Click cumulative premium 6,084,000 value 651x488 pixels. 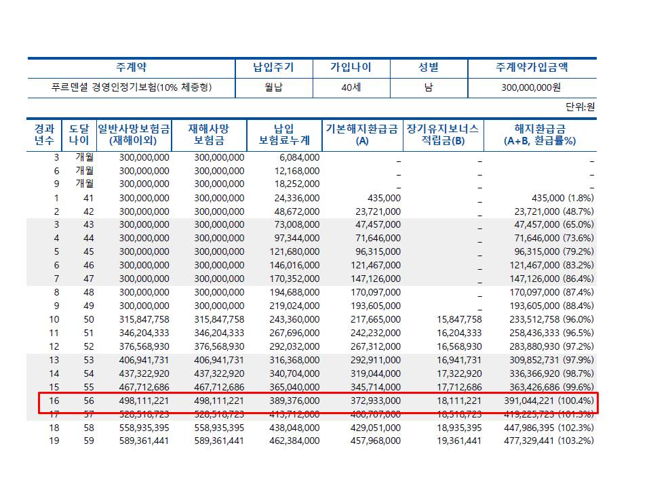click(x=299, y=158)
